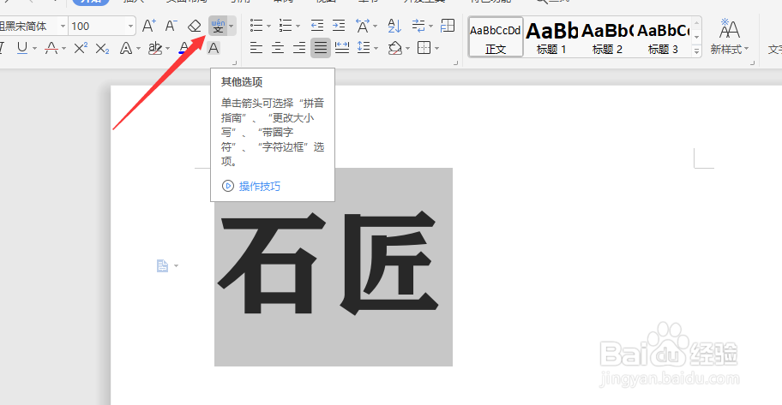Open Chinese layout A icon
This screenshot has width=782, height=405.
[x=363, y=26]
